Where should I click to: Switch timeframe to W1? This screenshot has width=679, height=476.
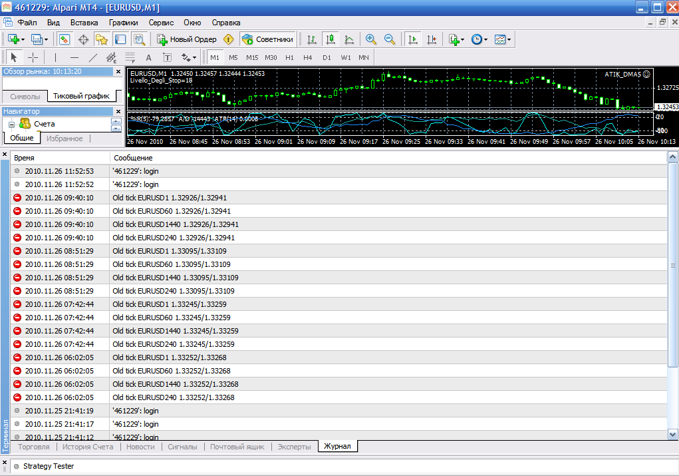346,57
